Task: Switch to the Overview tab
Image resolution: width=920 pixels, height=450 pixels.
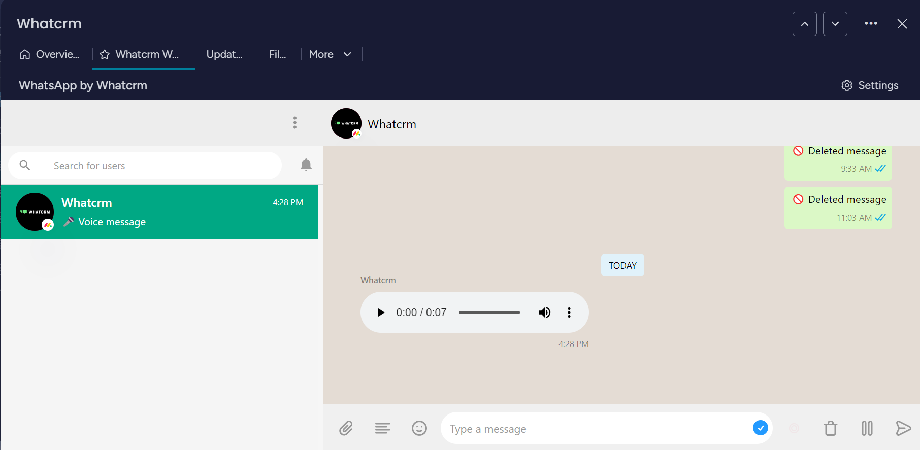Action: coord(50,54)
